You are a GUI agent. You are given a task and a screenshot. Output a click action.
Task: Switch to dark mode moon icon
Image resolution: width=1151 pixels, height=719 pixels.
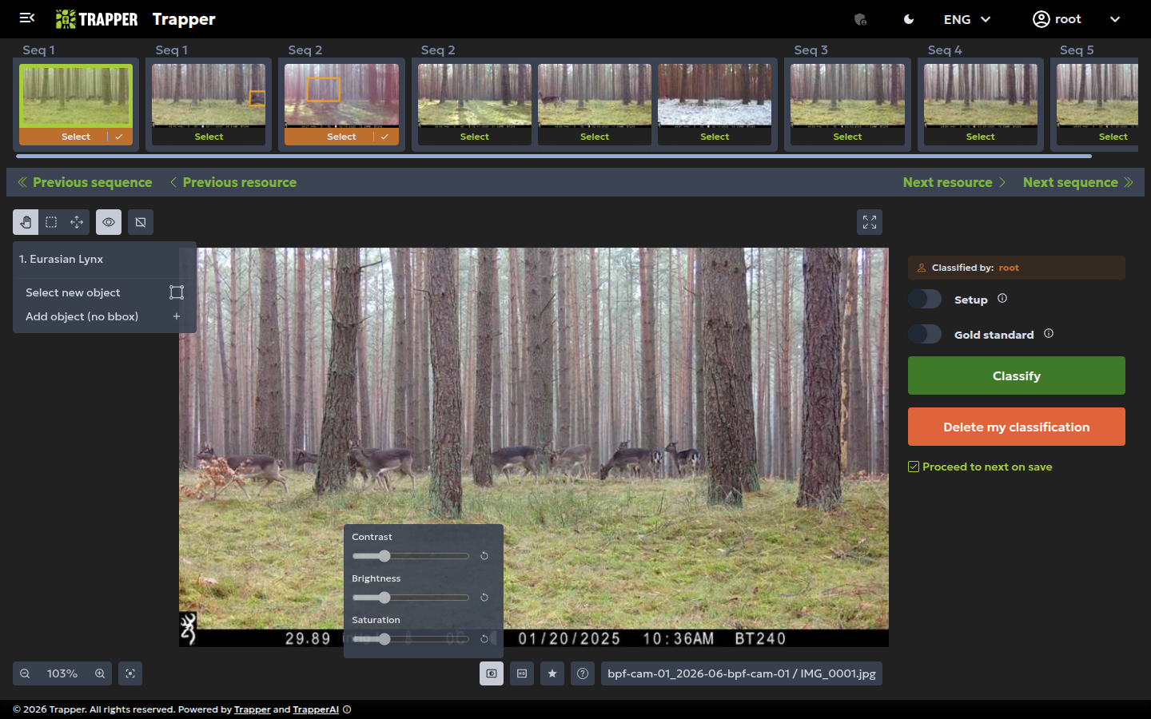[x=909, y=19]
